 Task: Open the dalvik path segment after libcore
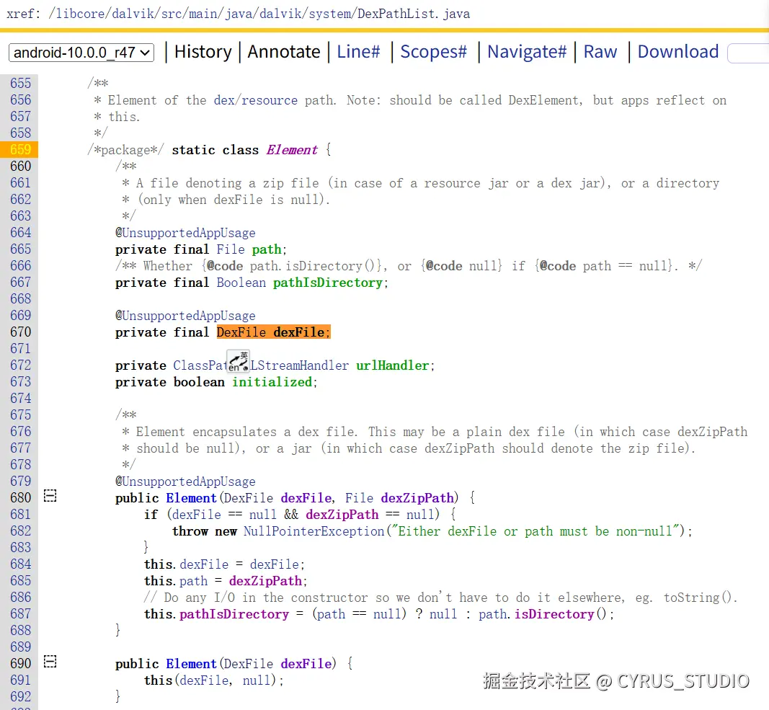[x=133, y=14]
